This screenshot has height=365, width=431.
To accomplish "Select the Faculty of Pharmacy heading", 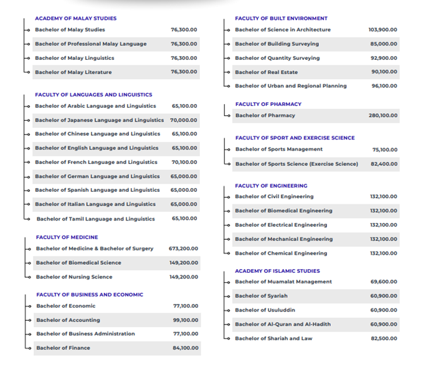I will point(268,104).
